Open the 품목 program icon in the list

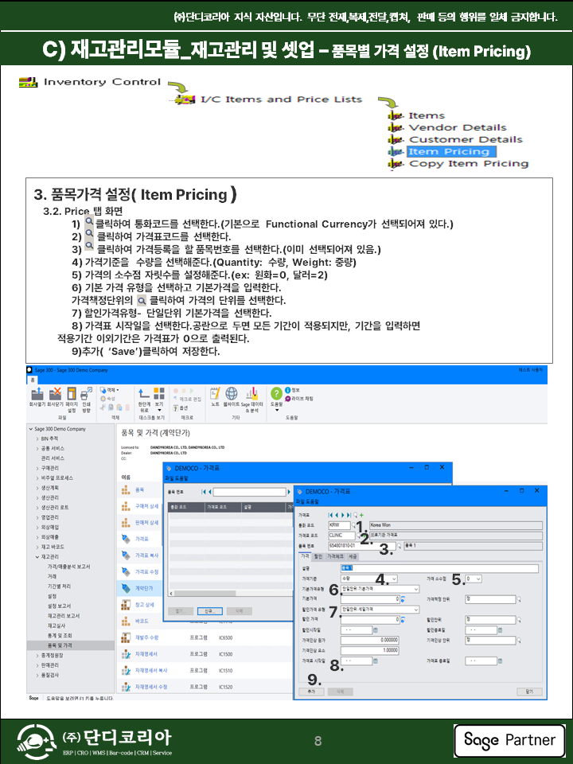[126, 489]
